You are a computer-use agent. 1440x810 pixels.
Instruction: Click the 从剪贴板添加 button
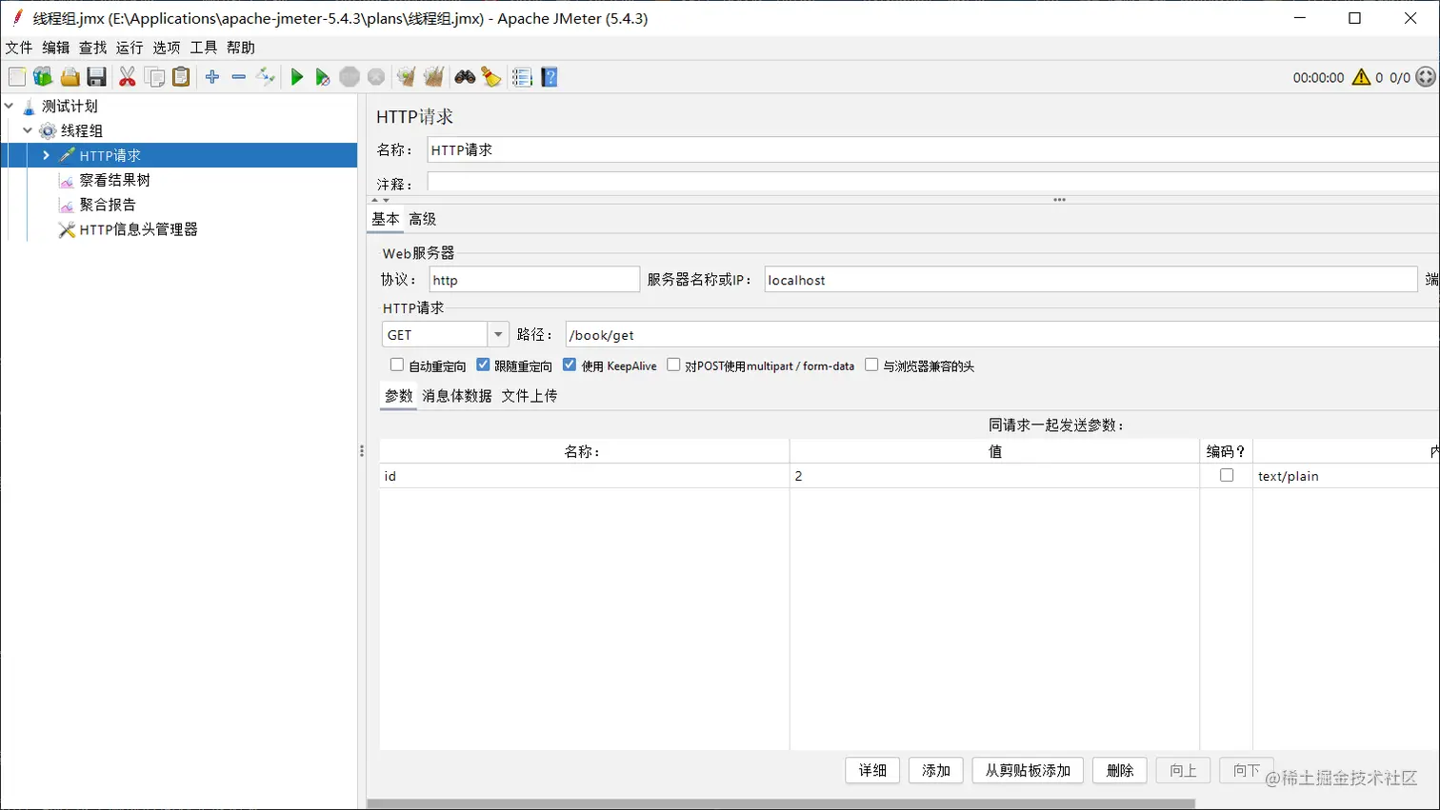pos(1029,771)
